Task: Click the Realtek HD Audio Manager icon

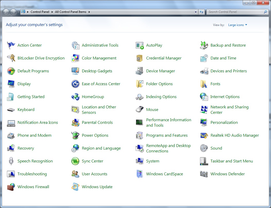Action: pyautogui.click(x=204, y=135)
